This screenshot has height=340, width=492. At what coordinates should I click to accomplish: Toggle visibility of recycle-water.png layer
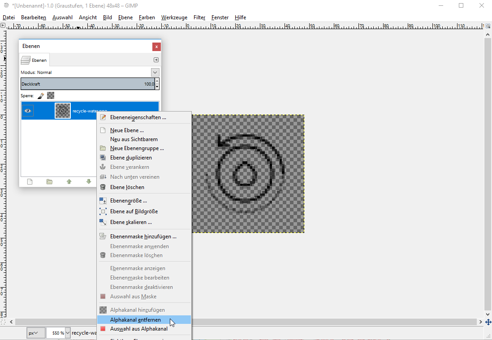28,111
